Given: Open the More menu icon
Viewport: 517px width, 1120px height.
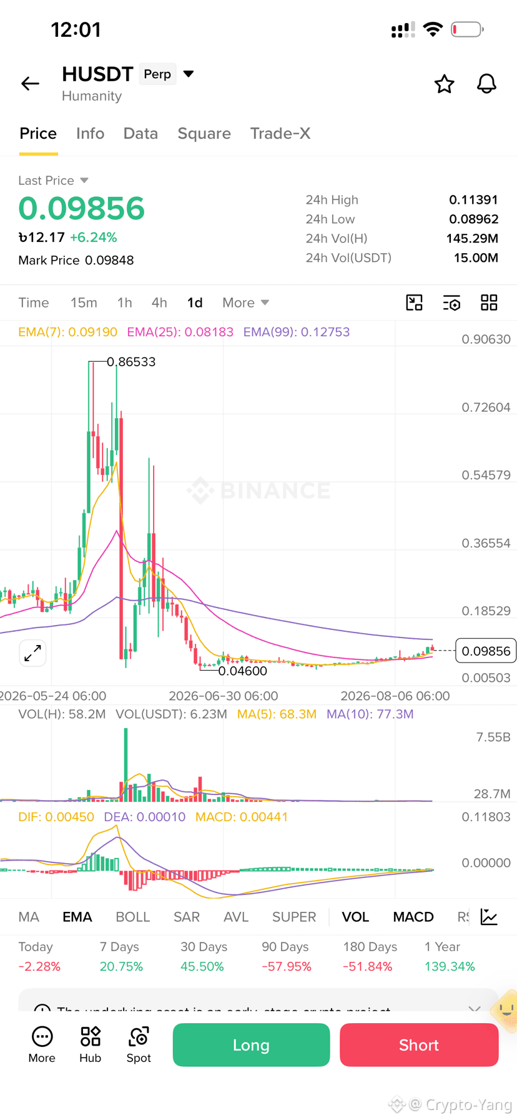Looking at the screenshot, I should [x=42, y=1044].
